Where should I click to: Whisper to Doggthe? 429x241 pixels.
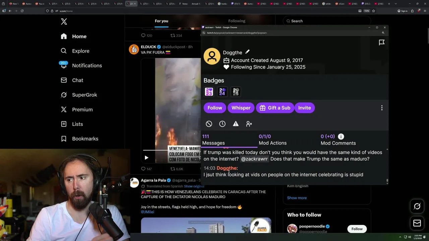tap(241, 108)
